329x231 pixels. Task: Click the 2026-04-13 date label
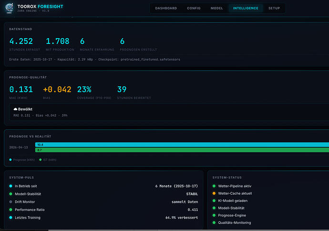pos(19,147)
